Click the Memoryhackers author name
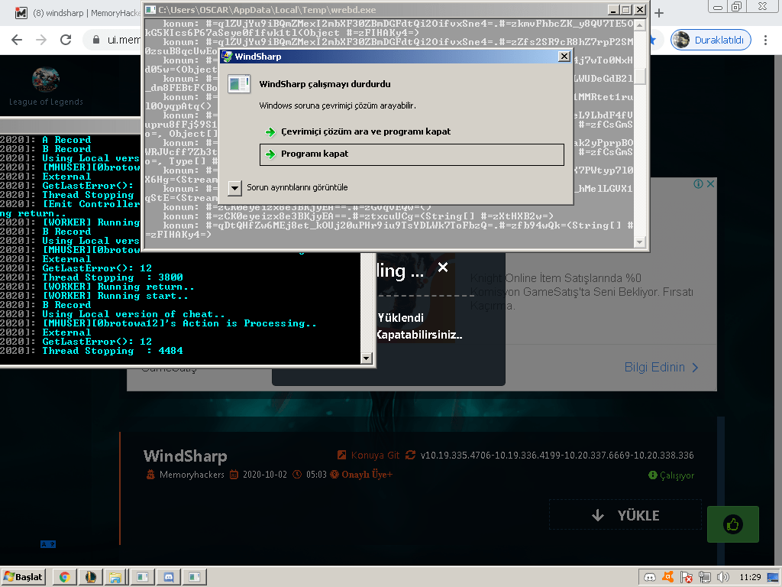 pos(192,475)
